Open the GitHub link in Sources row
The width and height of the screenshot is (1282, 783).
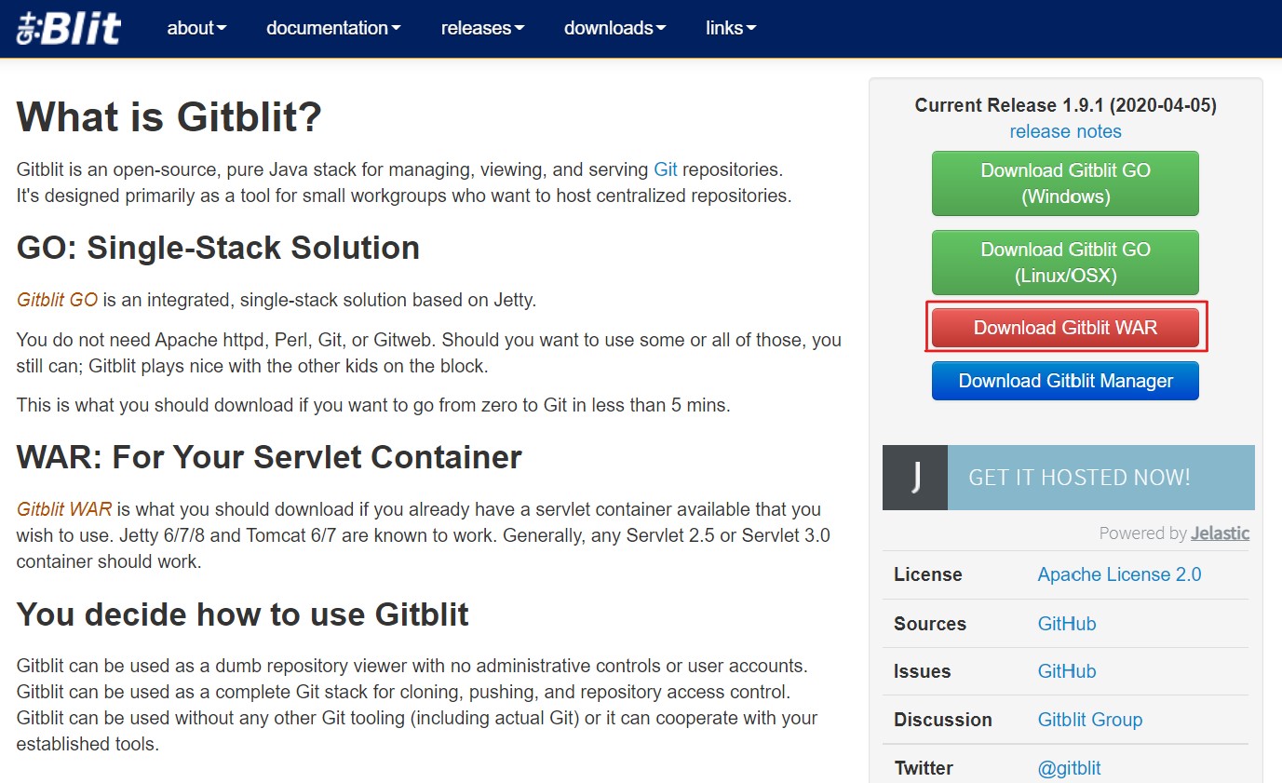[1067, 624]
